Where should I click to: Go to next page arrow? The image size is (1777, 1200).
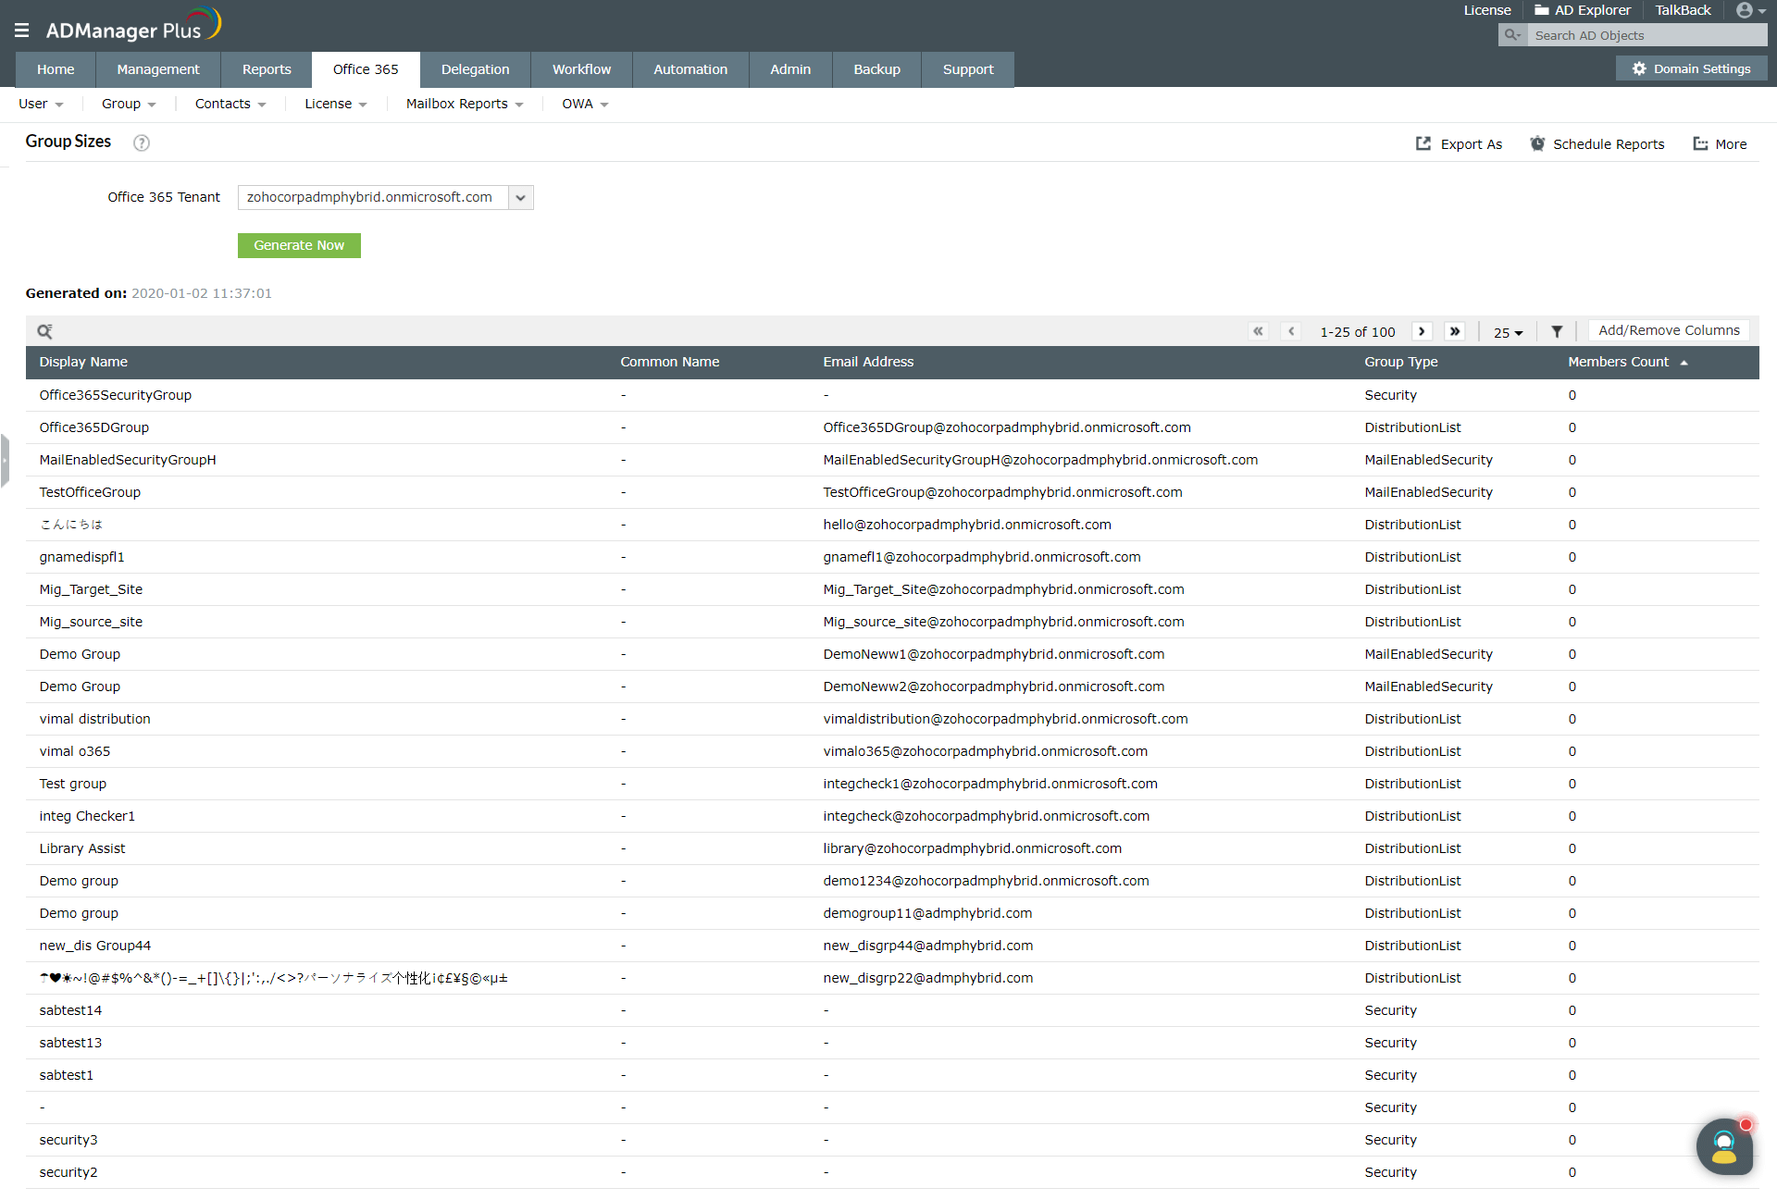coord(1422,331)
